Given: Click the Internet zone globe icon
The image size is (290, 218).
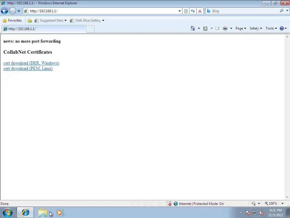Looking at the screenshot, I should pyautogui.click(x=176, y=204).
